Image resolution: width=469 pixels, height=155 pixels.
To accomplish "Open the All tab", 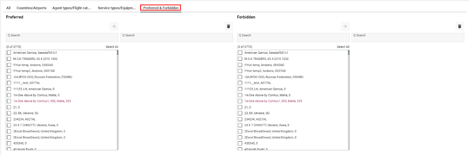I will pos(9,8).
